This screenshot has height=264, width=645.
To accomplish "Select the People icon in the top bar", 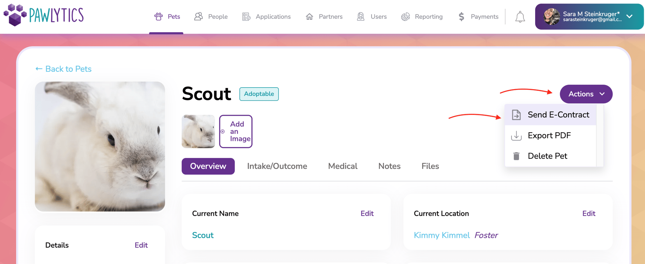I will [x=198, y=16].
